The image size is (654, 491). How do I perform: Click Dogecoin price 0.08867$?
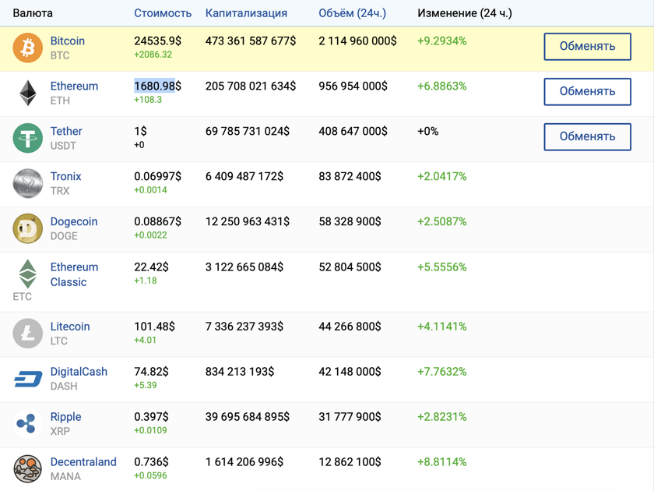tap(157, 221)
